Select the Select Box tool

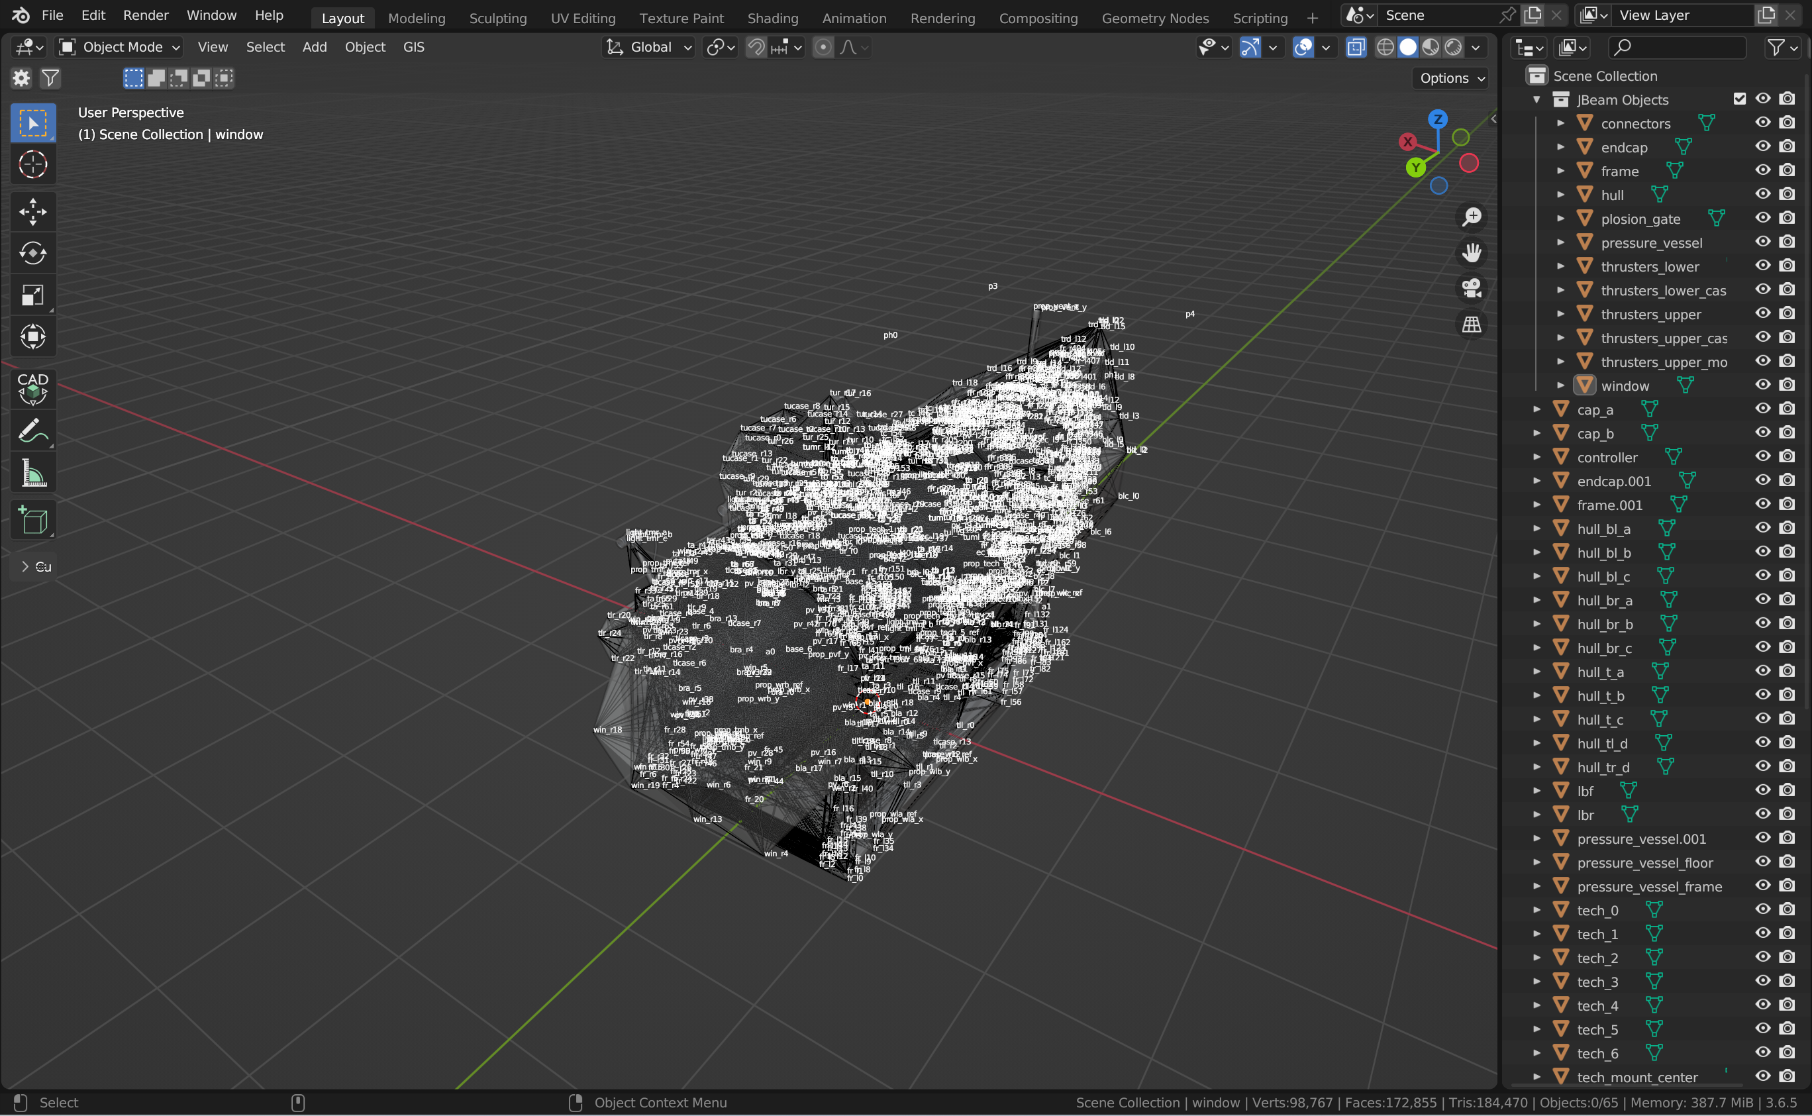32,123
